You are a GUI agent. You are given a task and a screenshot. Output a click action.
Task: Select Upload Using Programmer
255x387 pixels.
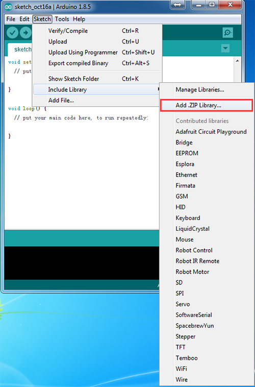(x=97, y=52)
